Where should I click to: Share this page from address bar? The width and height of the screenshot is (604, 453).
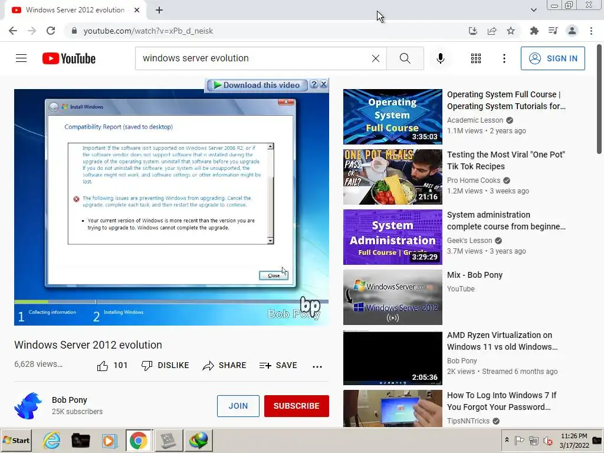point(492,31)
